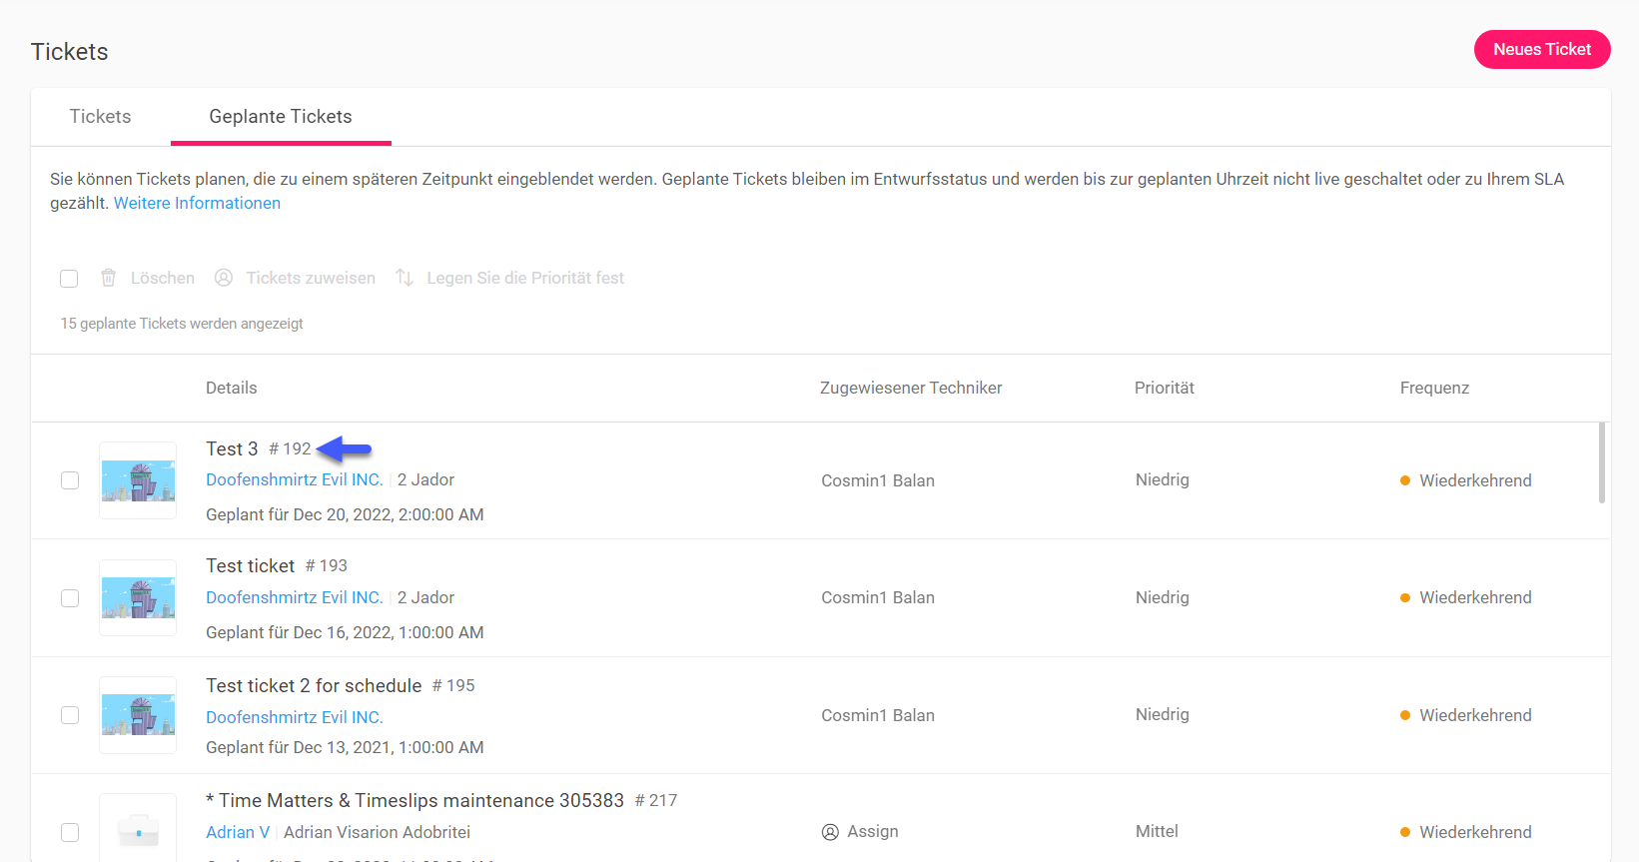Screen dimensions: 1639x862
Task: Click the Löschen action
Action: point(163,278)
